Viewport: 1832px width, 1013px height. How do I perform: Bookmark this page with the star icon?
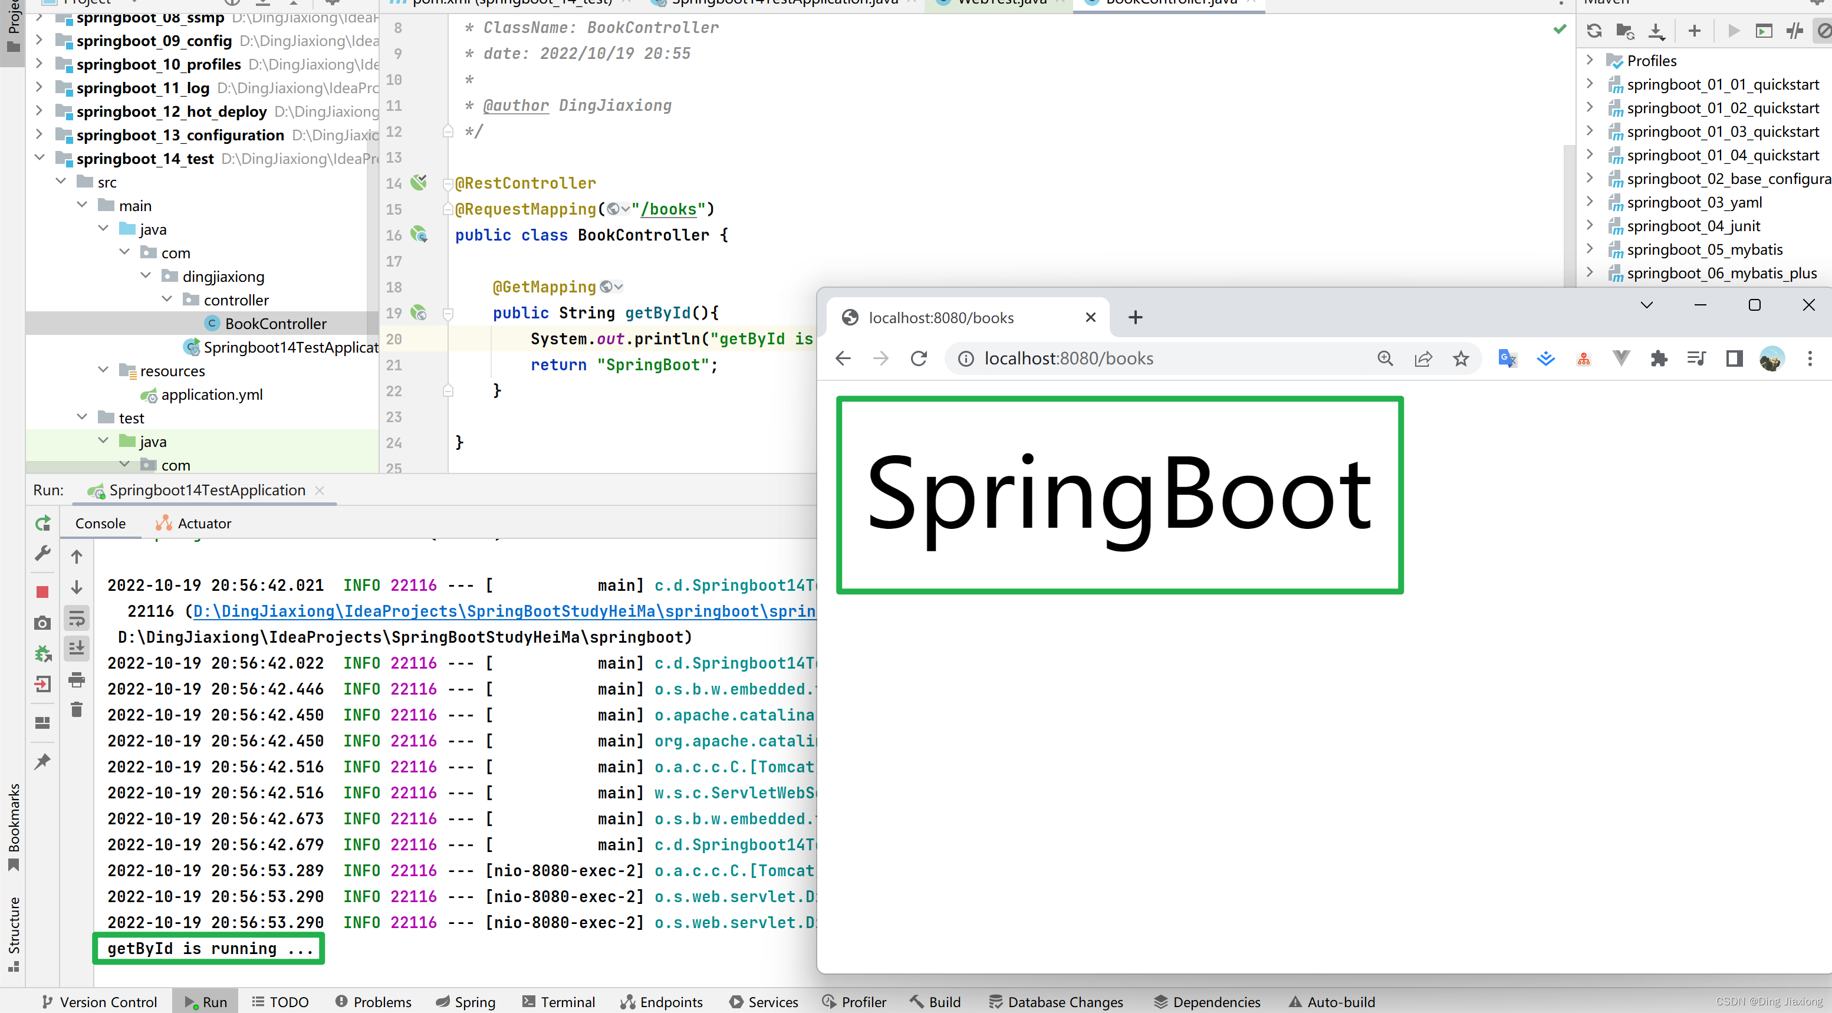coord(1461,359)
